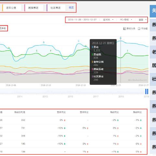Viewport: 156px width, 156px height.
Task: Click the 整体环比 column header
Action: [x=84, y=112]
